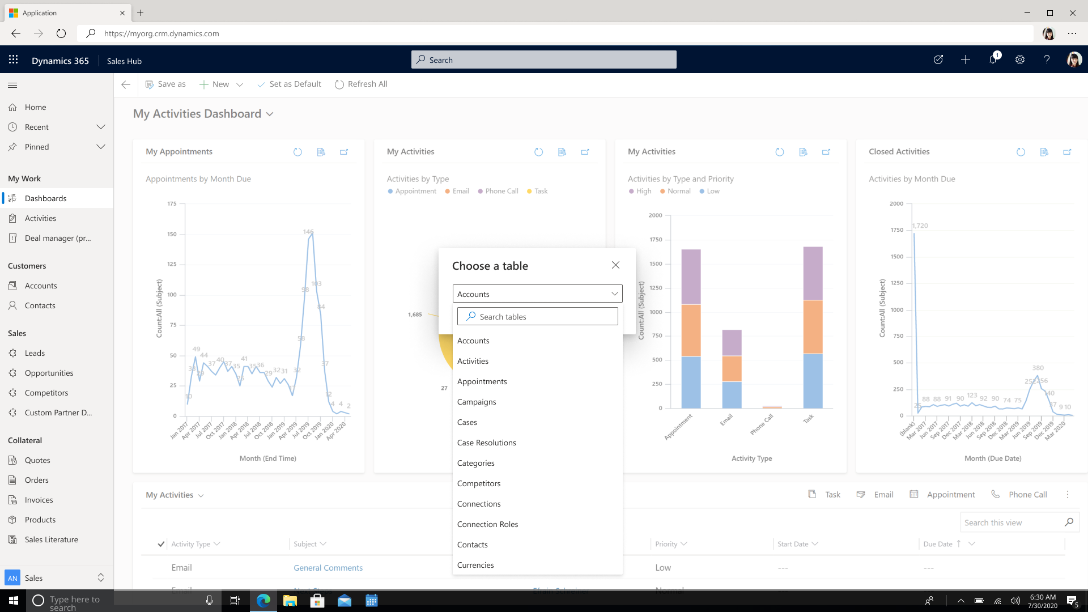
Task: Open the My Activities Dashboard selector chevron
Action: point(270,114)
